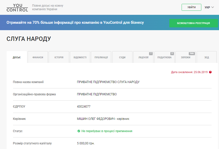This screenshot has height=149, width=219.
Task: Open the ІСТОРІЯ tab
Action: [x=59, y=57]
